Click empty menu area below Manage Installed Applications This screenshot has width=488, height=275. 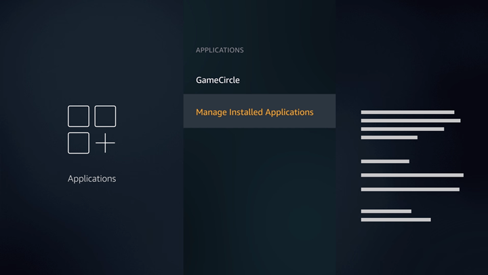tap(259, 197)
